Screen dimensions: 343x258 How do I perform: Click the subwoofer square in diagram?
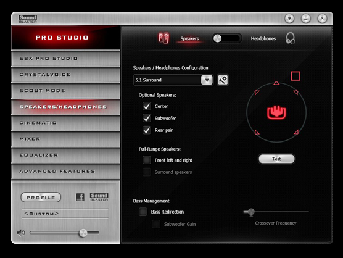tap(295, 76)
